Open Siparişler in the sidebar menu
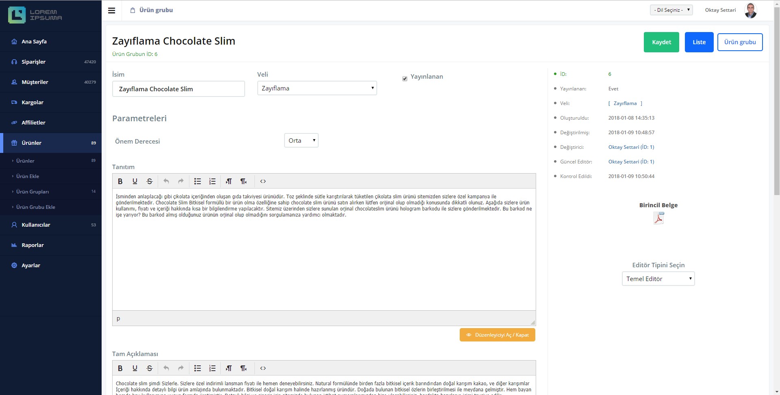 pos(34,62)
